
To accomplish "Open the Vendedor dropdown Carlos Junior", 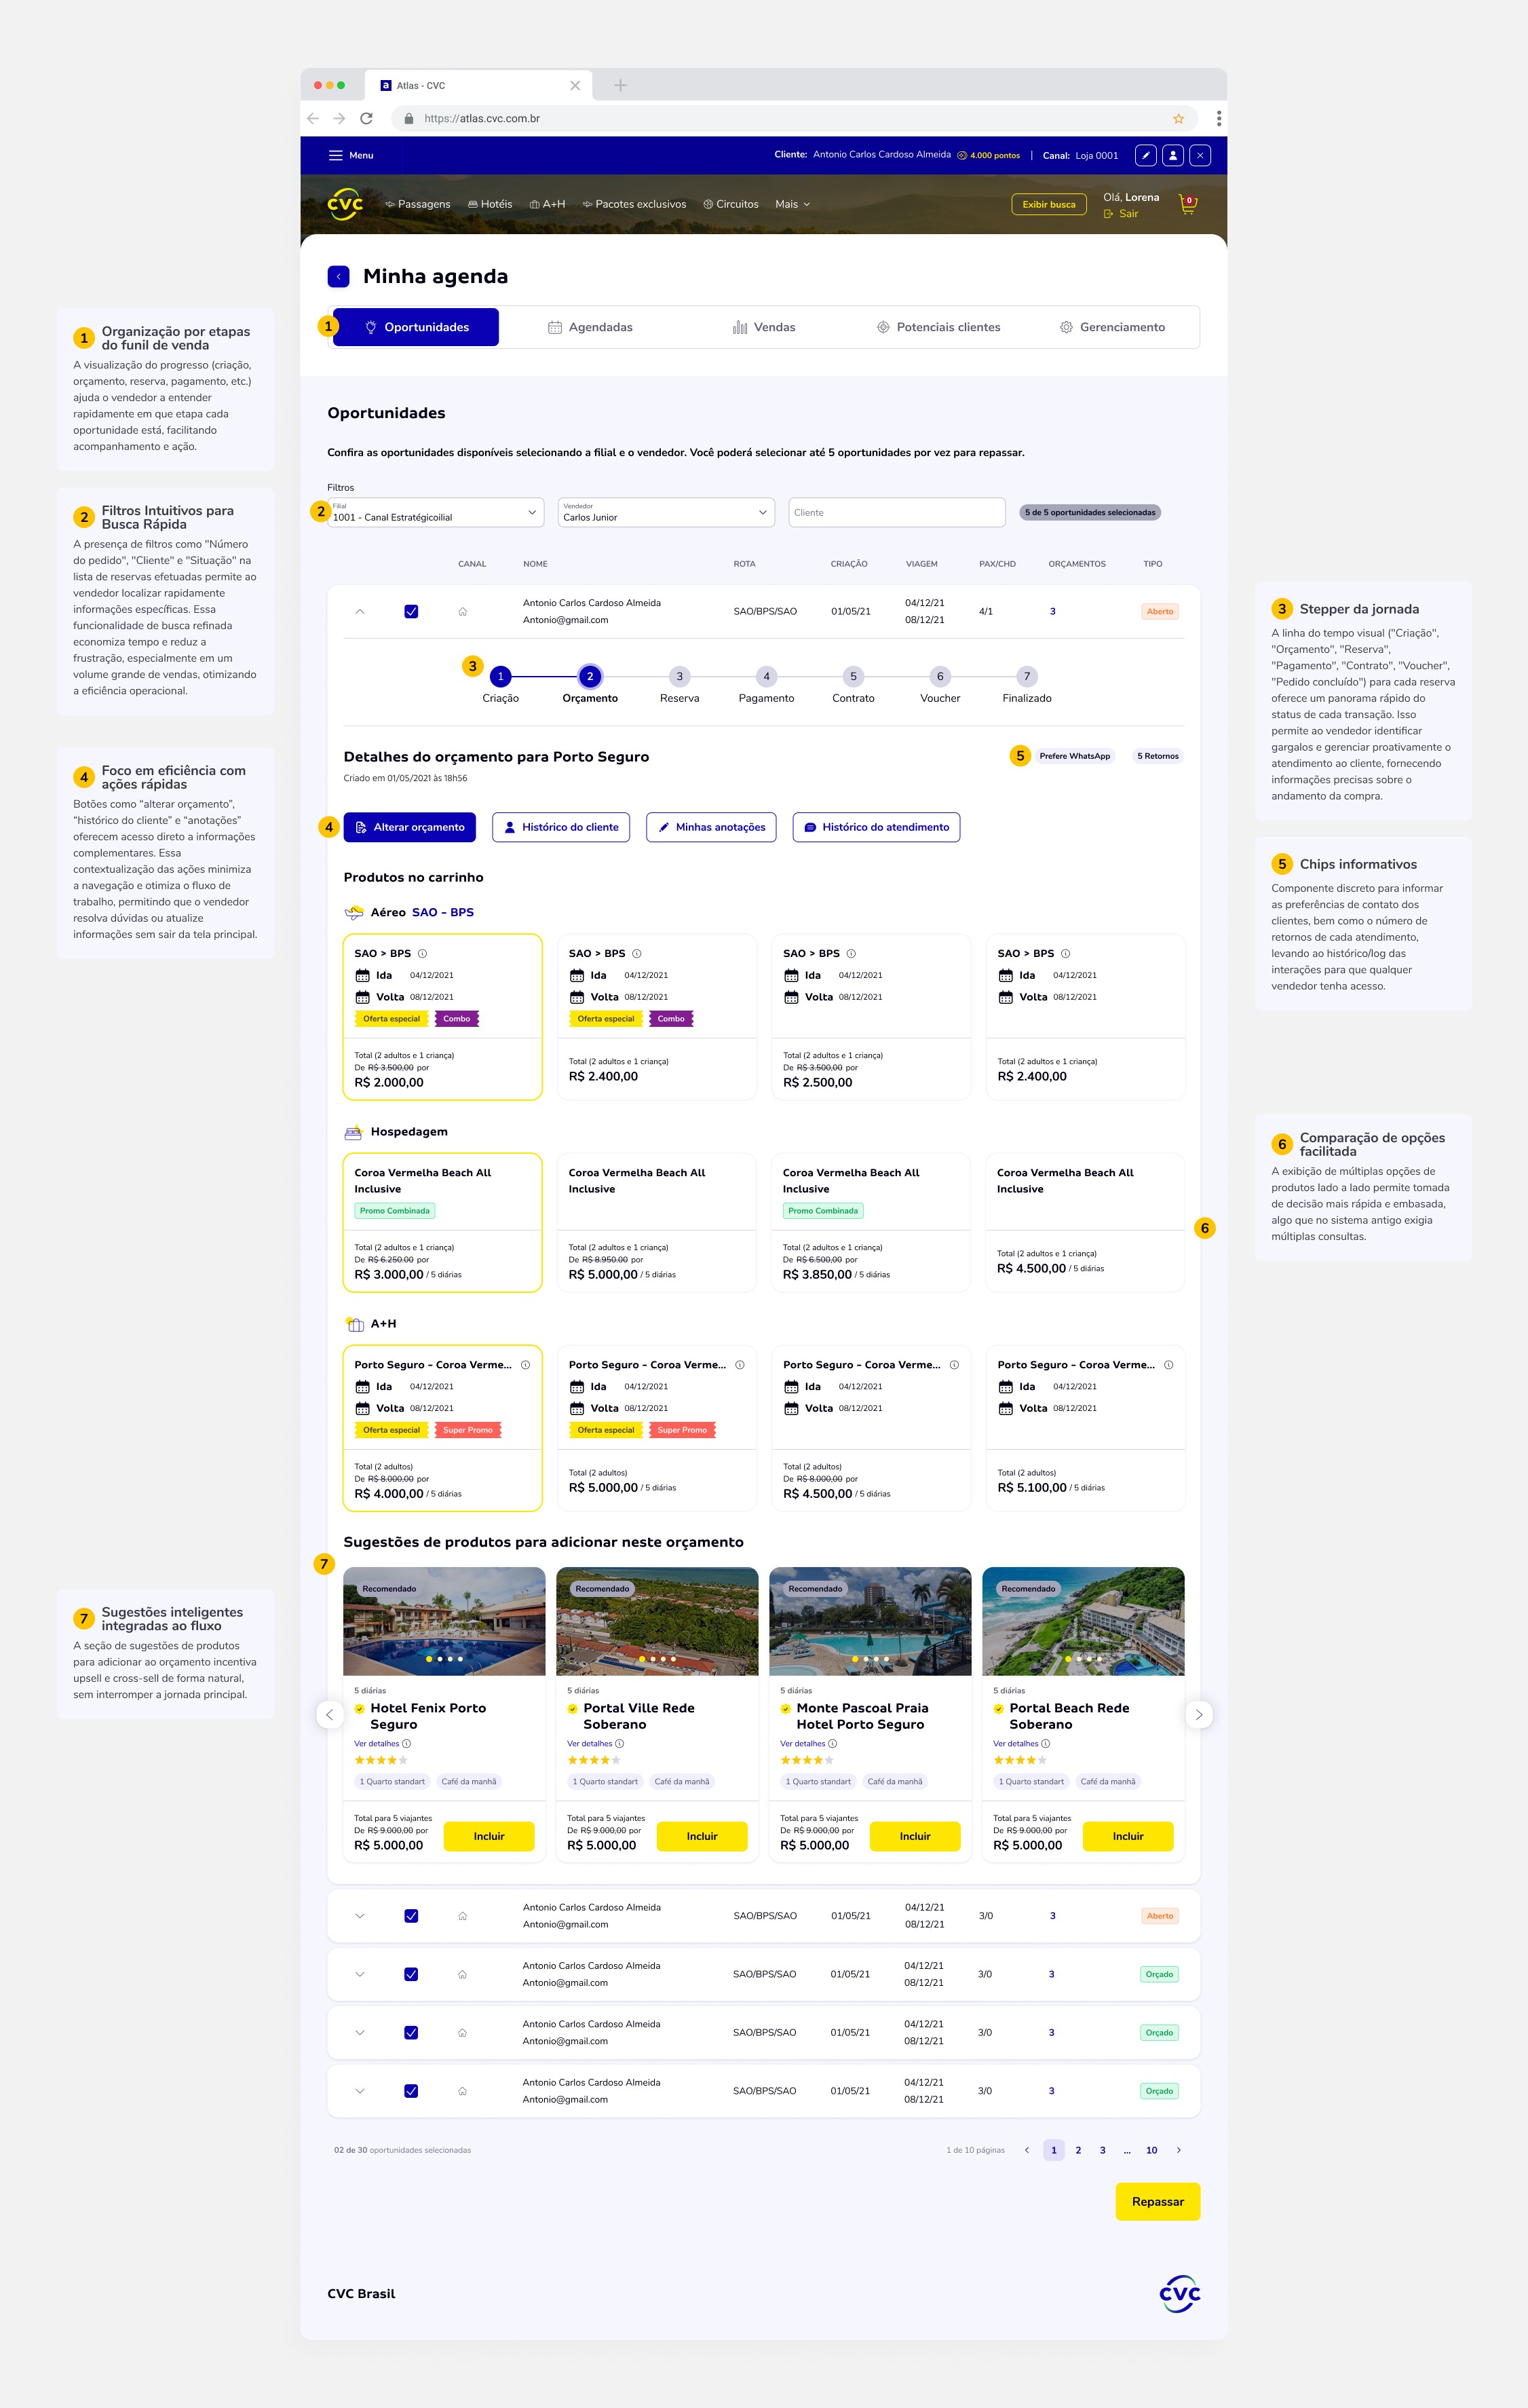I will pos(666,512).
